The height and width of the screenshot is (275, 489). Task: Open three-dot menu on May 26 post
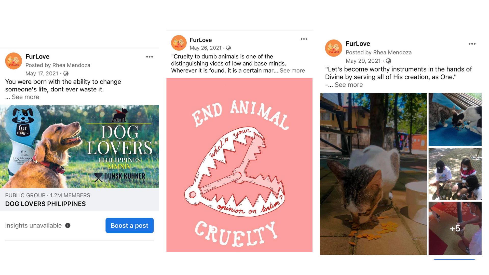pyautogui.click(x=304, y=39)
